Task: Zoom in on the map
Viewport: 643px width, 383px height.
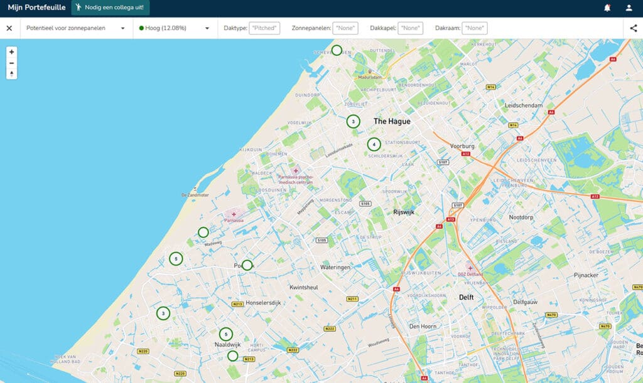Action: point(11,52)
